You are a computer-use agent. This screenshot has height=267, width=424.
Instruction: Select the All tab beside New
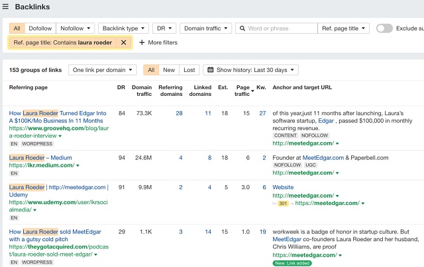(151, 70)
